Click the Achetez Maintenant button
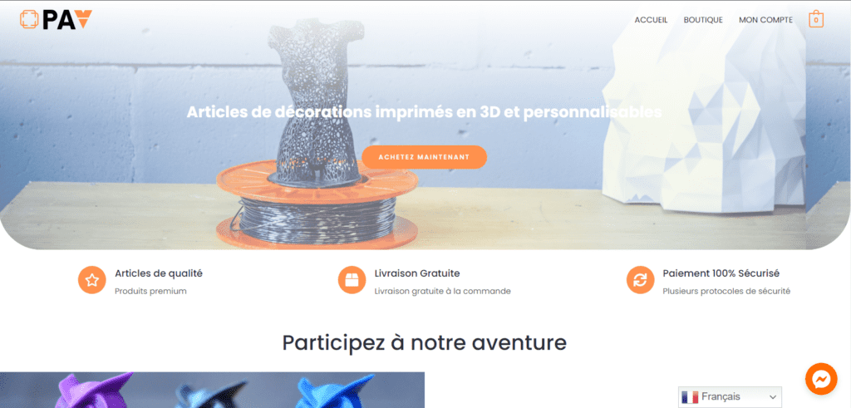Viewport: 851px width, 408px height. pos(424,157)
